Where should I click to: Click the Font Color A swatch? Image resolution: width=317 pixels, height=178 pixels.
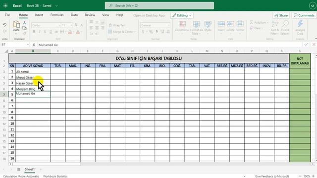tap(78, 32)
